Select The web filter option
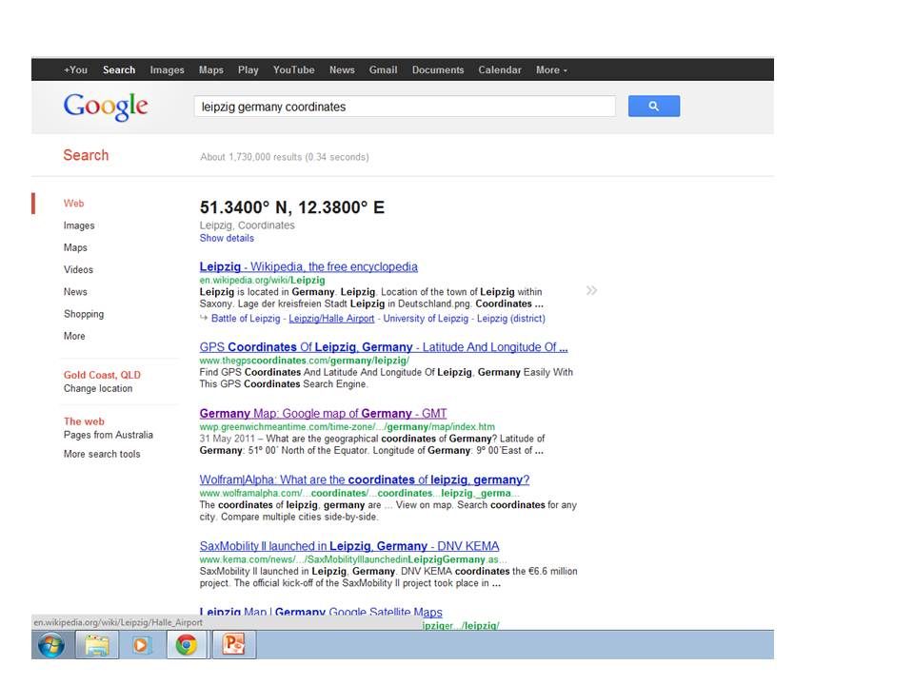914x685 pixels. [x=84, y=421]
